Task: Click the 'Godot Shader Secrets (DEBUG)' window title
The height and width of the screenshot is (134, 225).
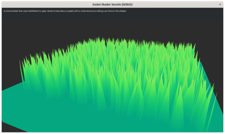Action: [x=112, y=4]
